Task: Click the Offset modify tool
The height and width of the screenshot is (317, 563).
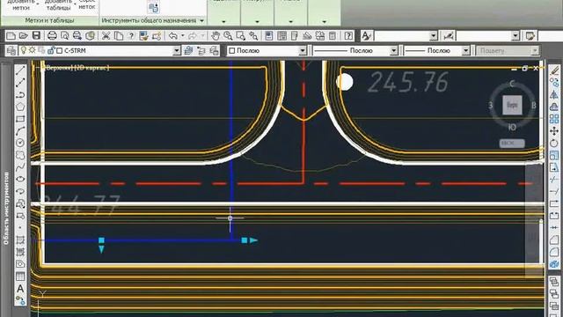Action: (554, 107)
